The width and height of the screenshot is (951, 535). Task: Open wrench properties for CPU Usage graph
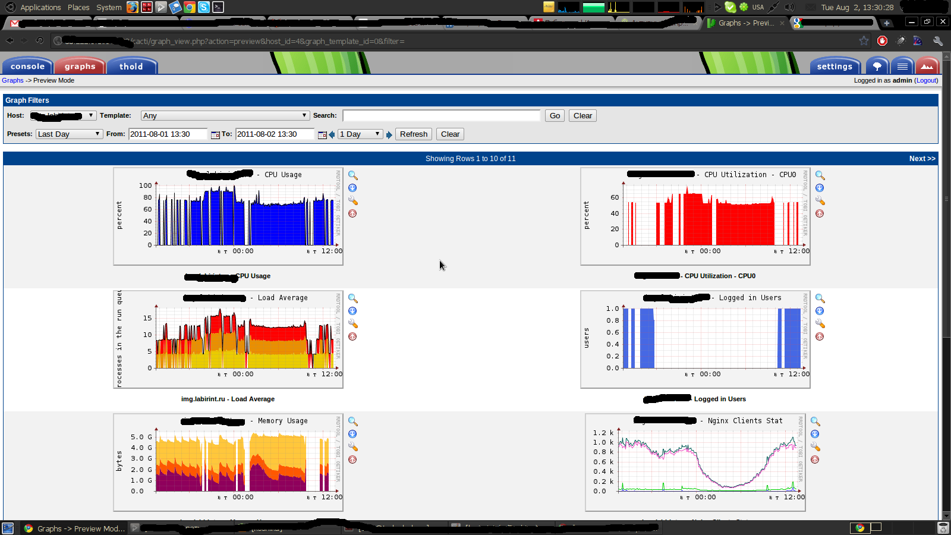tap(353, 201)
